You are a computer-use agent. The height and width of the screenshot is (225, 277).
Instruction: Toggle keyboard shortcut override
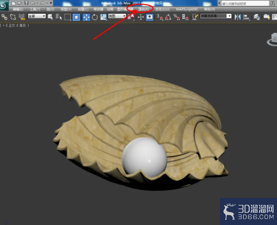coord(150,17)
